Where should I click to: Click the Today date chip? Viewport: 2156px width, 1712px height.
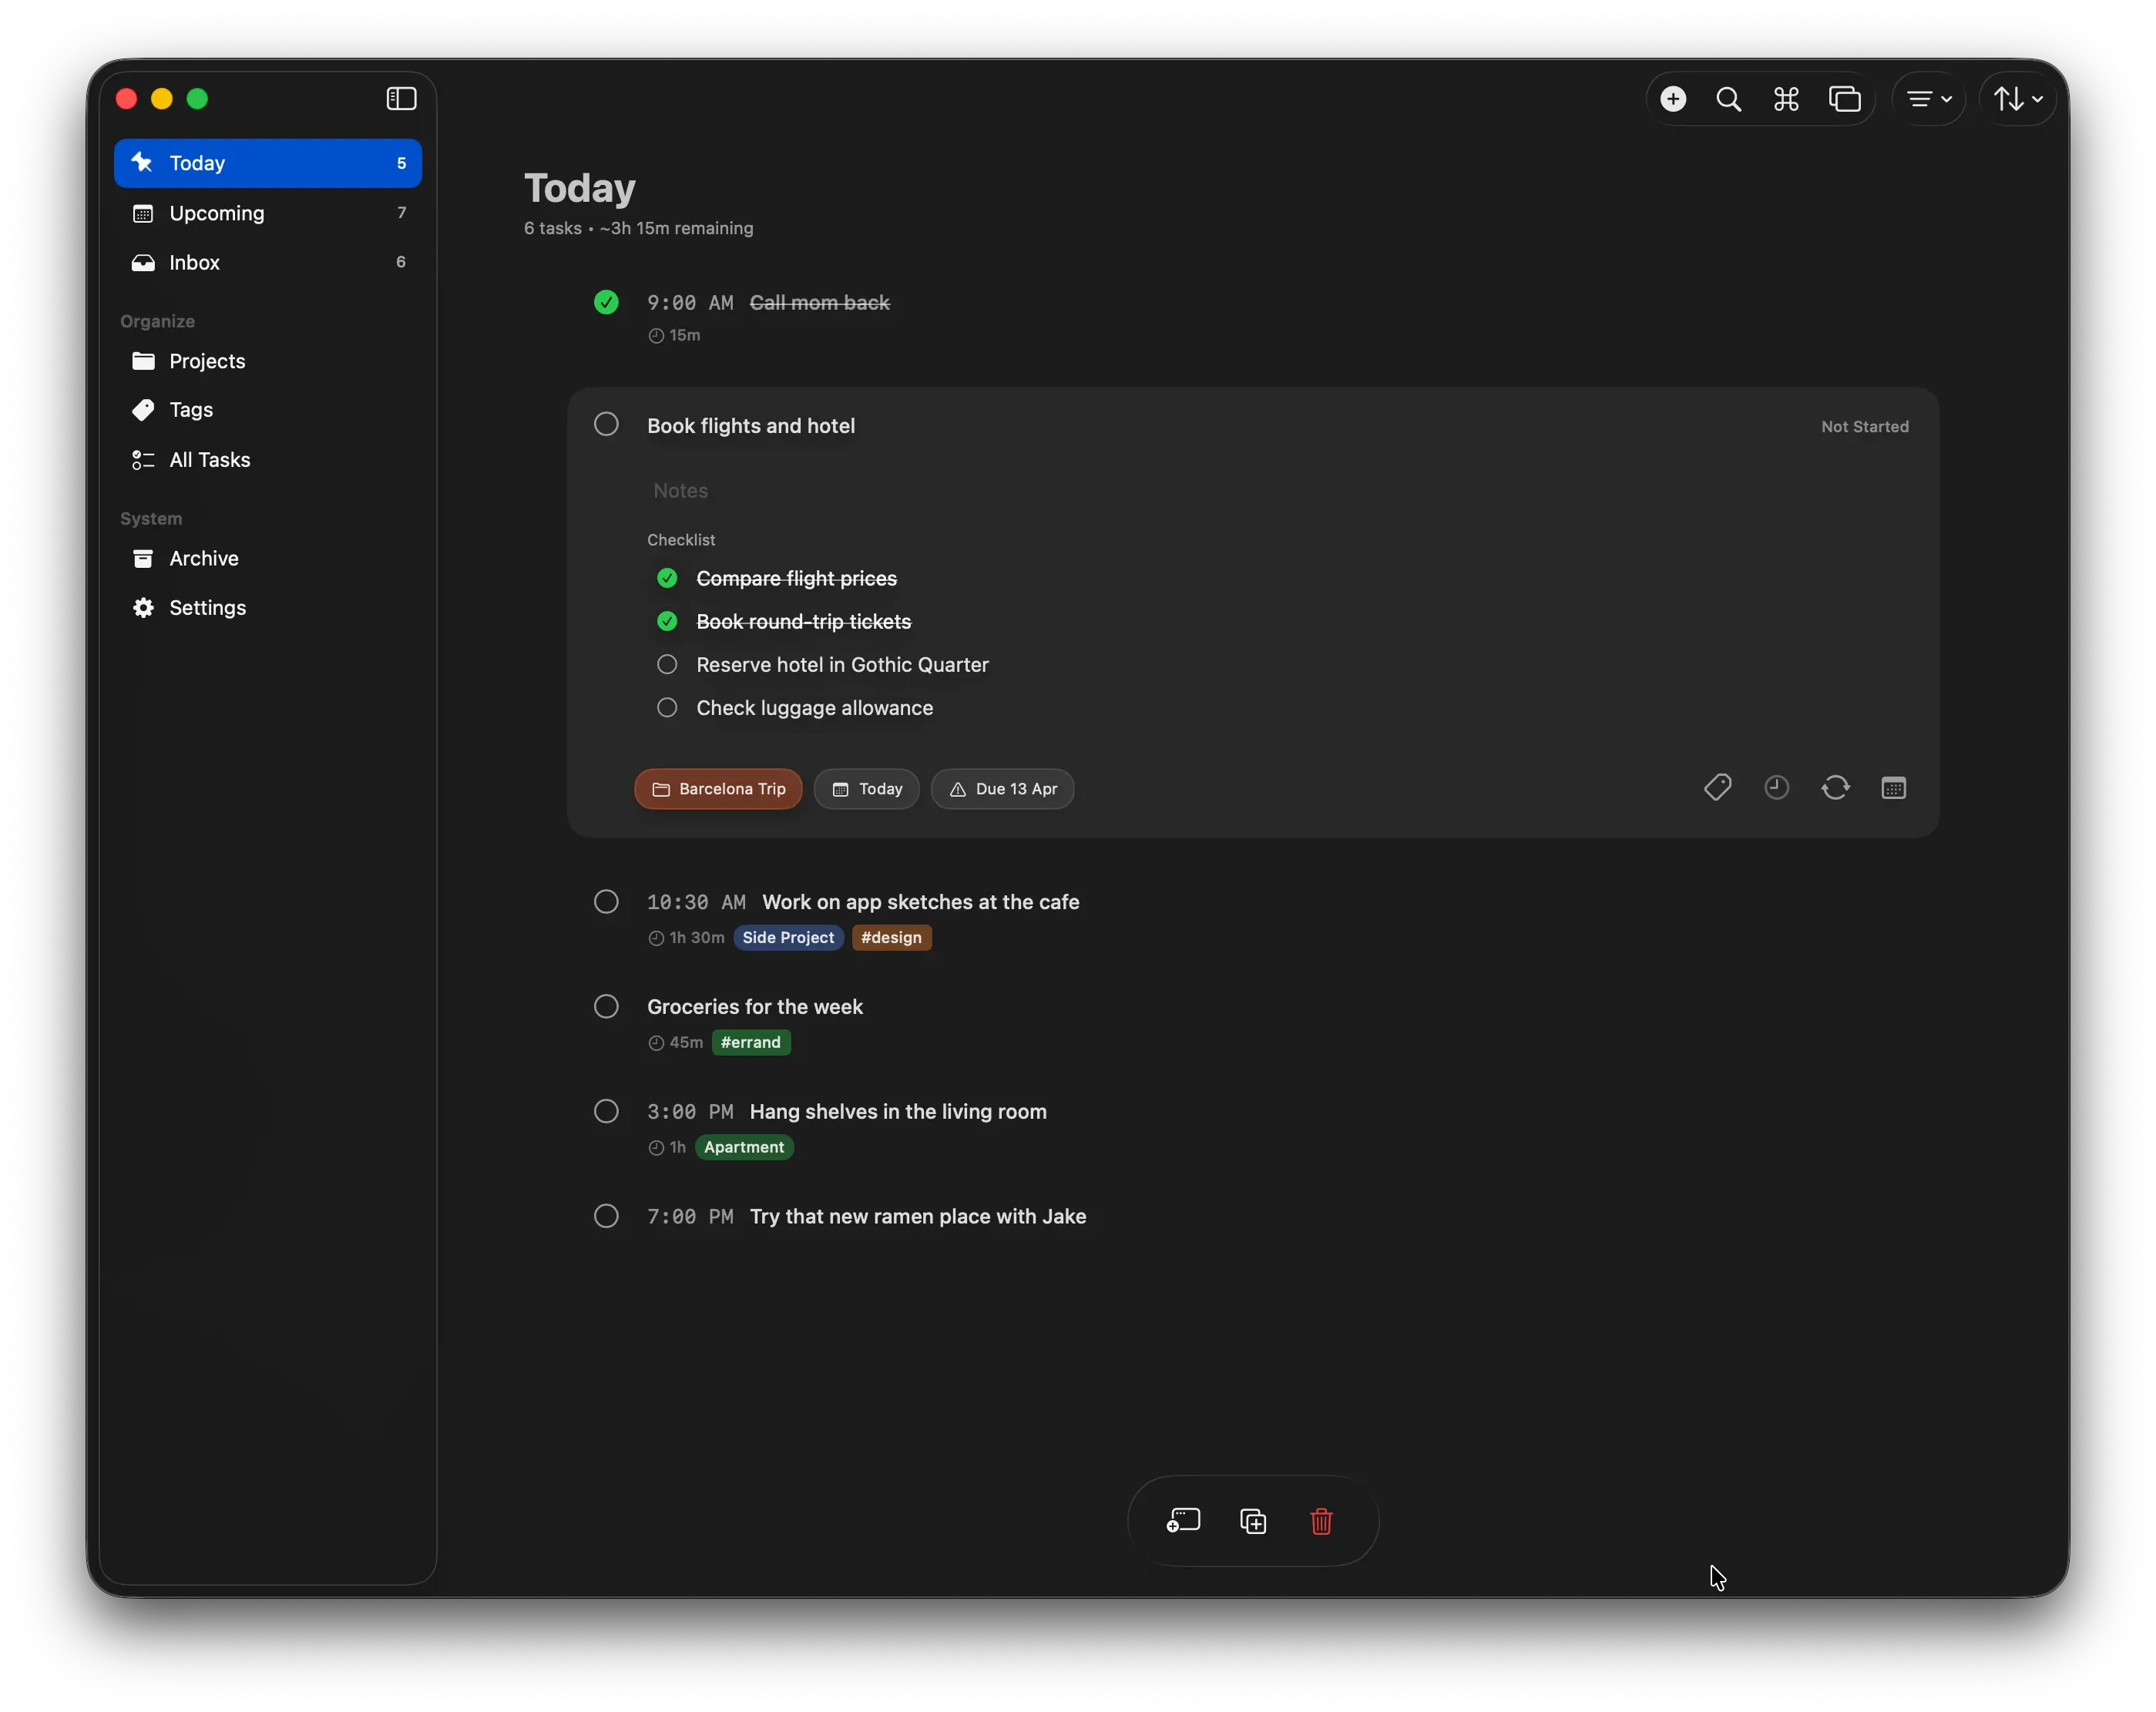click(866, 788)
